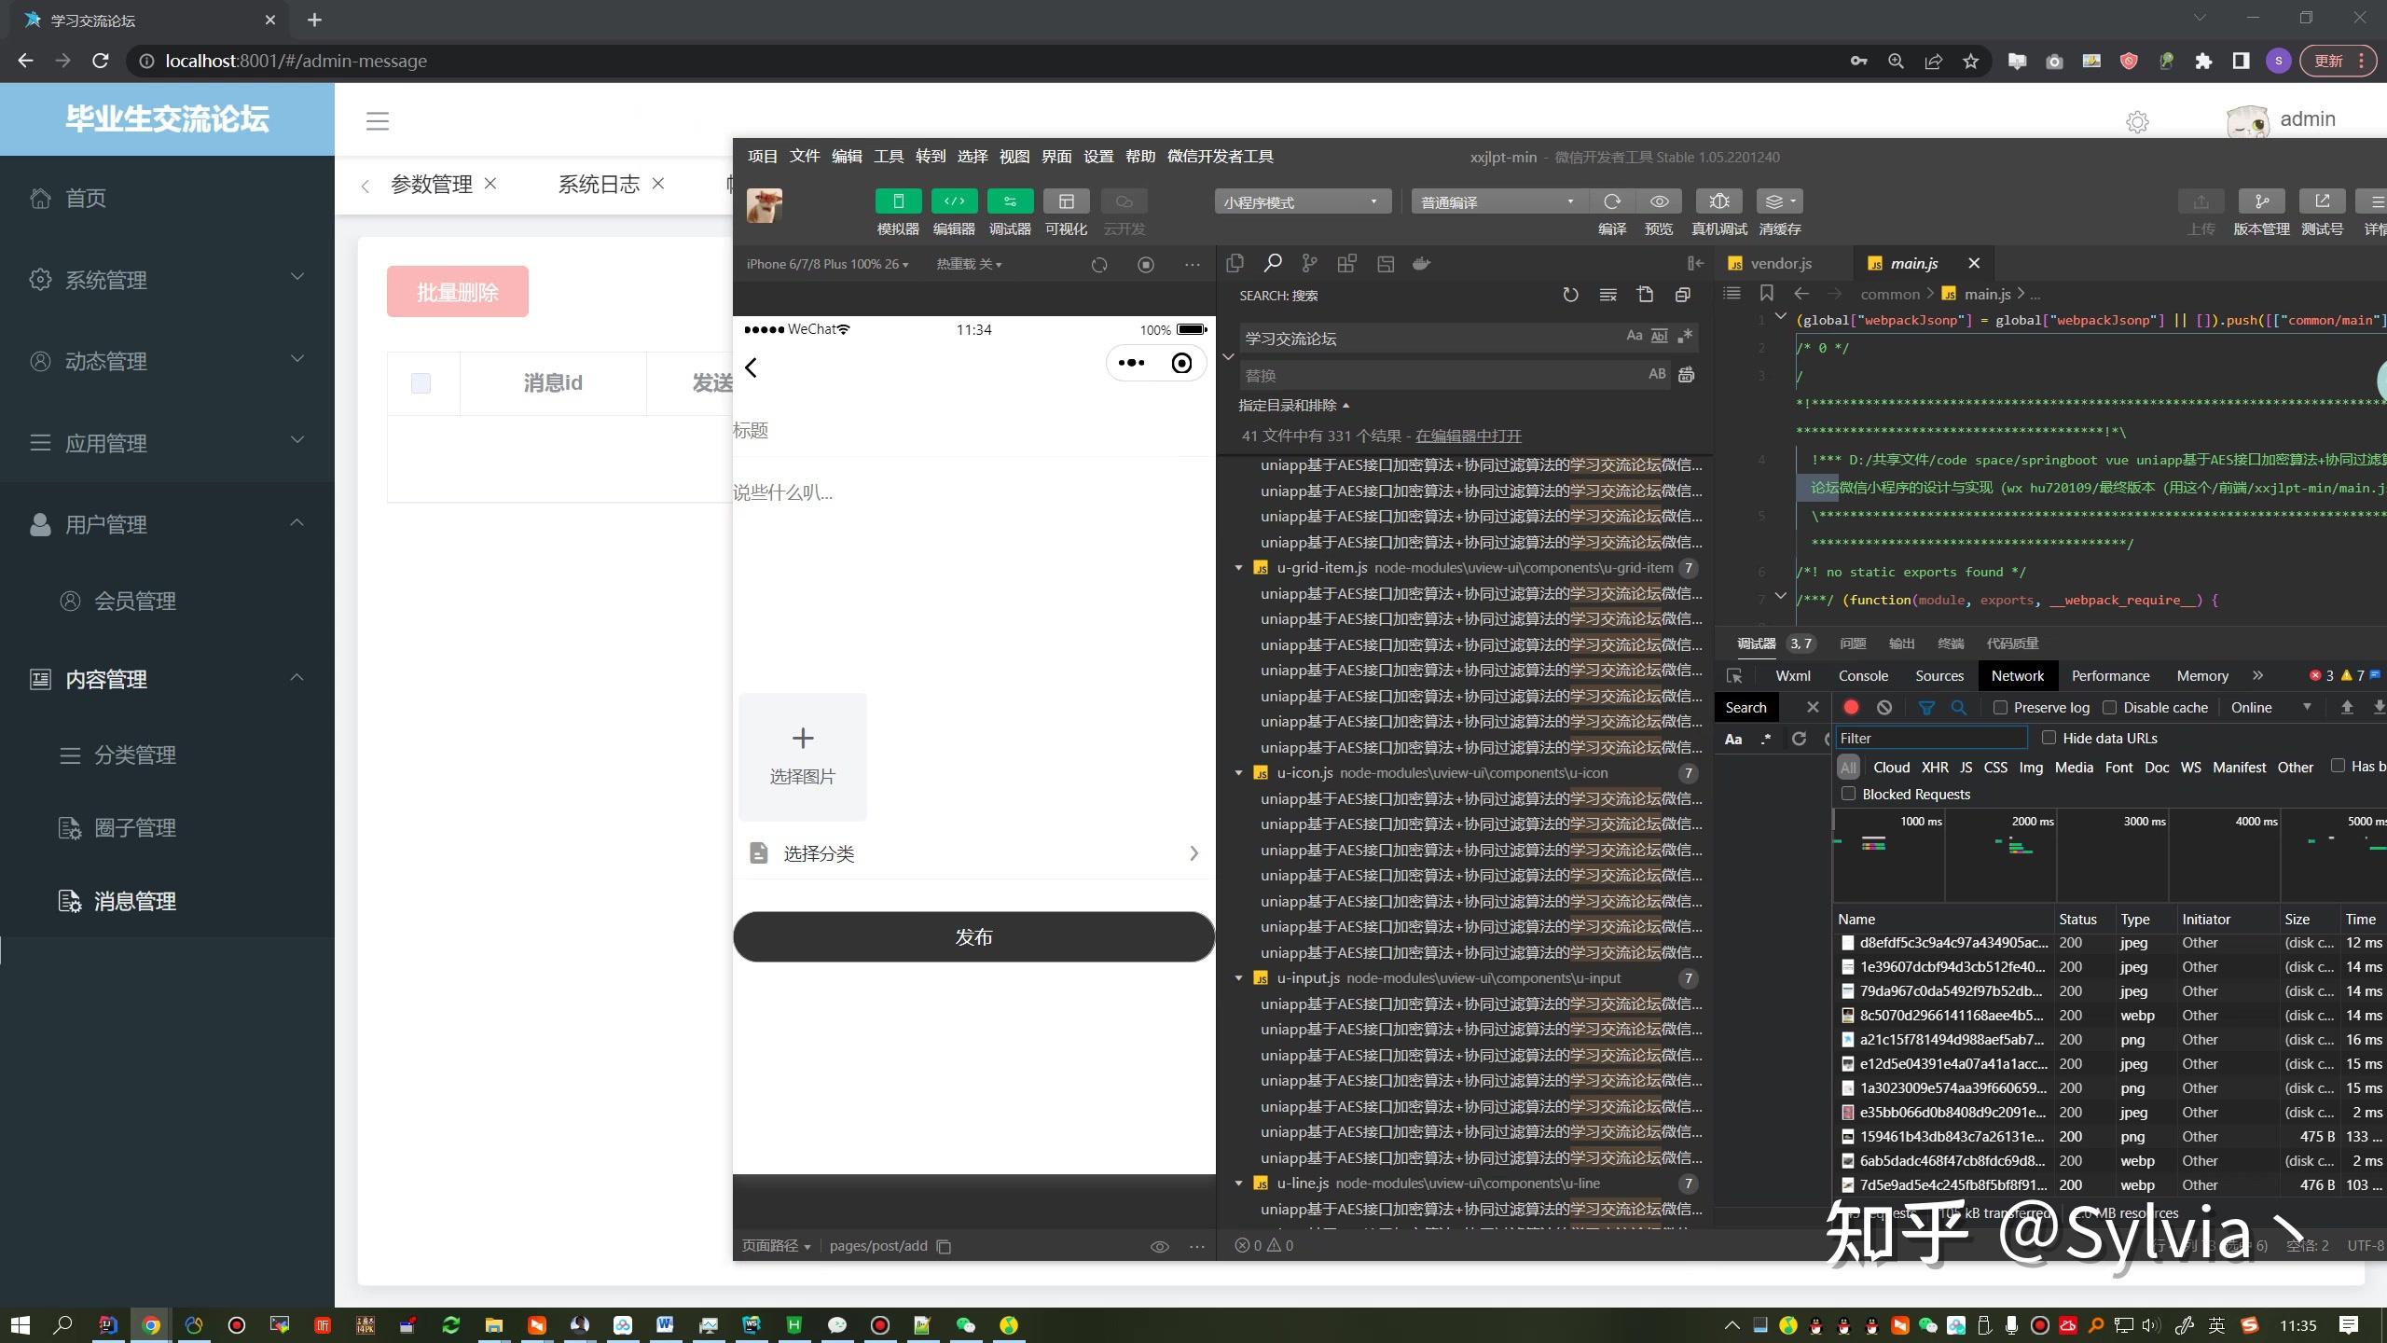Screen dimensions: 2387x1343
Task: Click the 预览 (preview) eye icon
Action: pos(1658,201)
